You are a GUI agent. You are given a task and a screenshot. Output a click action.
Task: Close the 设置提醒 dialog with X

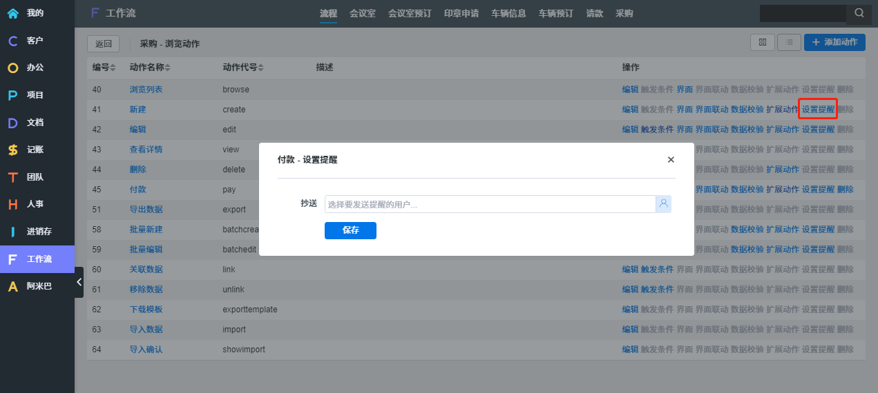670,160
